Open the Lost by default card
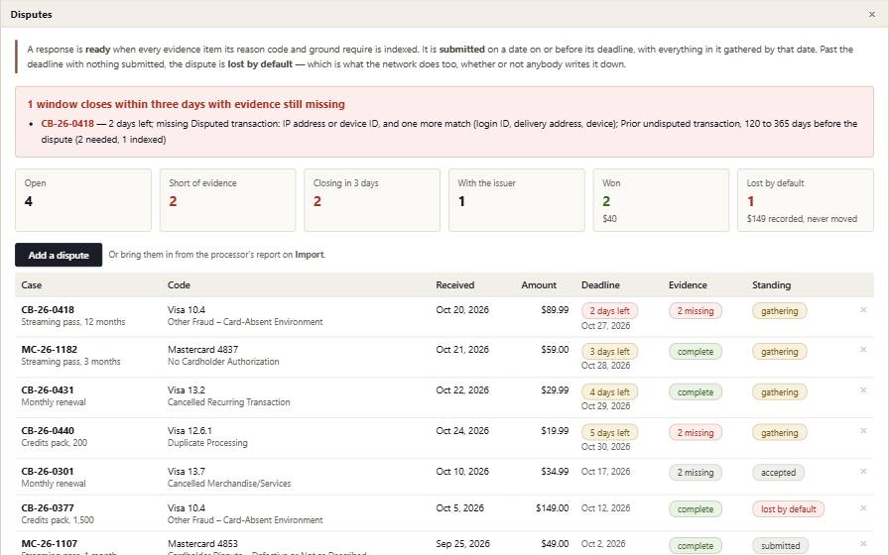The width and height of the screenshot is (889, 555). (806, 200)
